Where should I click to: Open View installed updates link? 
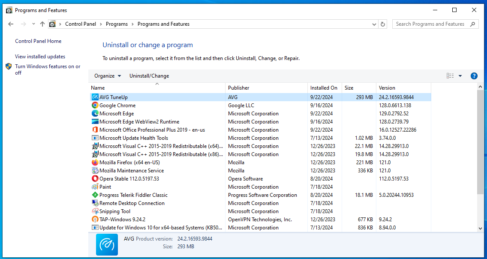coord(40,57)
